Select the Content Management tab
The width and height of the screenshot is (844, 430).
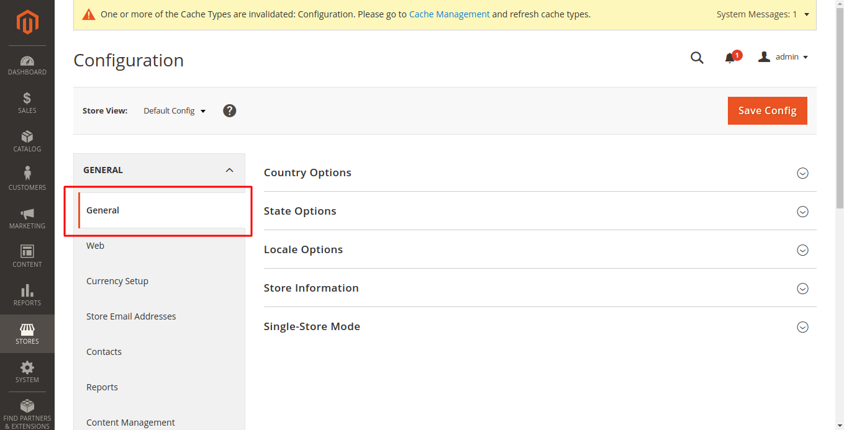(159, 421)
